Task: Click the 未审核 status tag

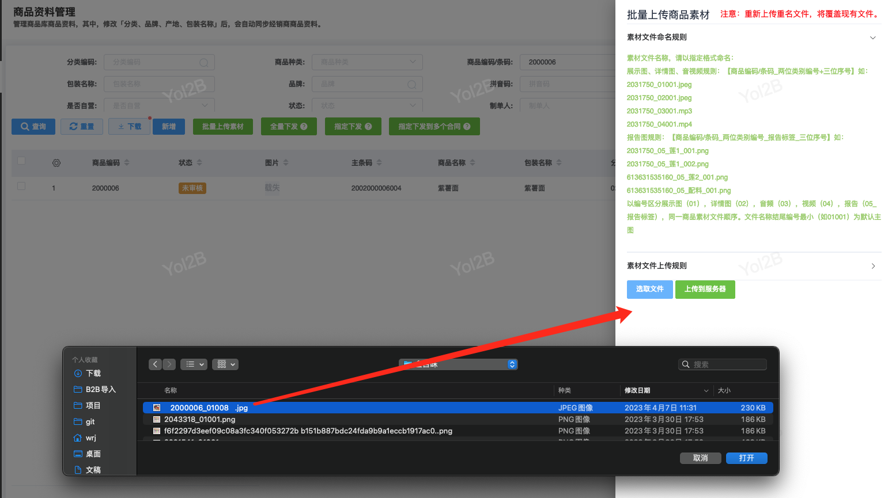Action: pos(192,188)
